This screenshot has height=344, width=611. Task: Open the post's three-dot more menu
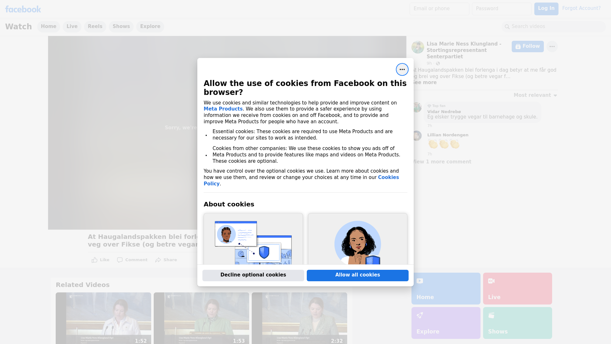click(x=552, y=47)
